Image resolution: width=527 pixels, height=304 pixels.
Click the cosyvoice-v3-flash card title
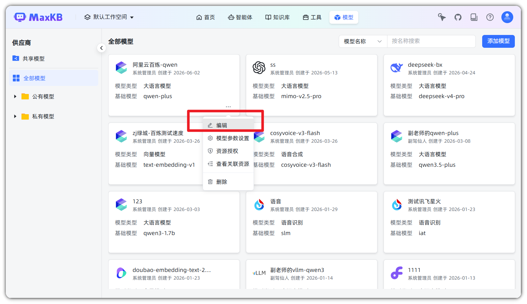(295, 133)
